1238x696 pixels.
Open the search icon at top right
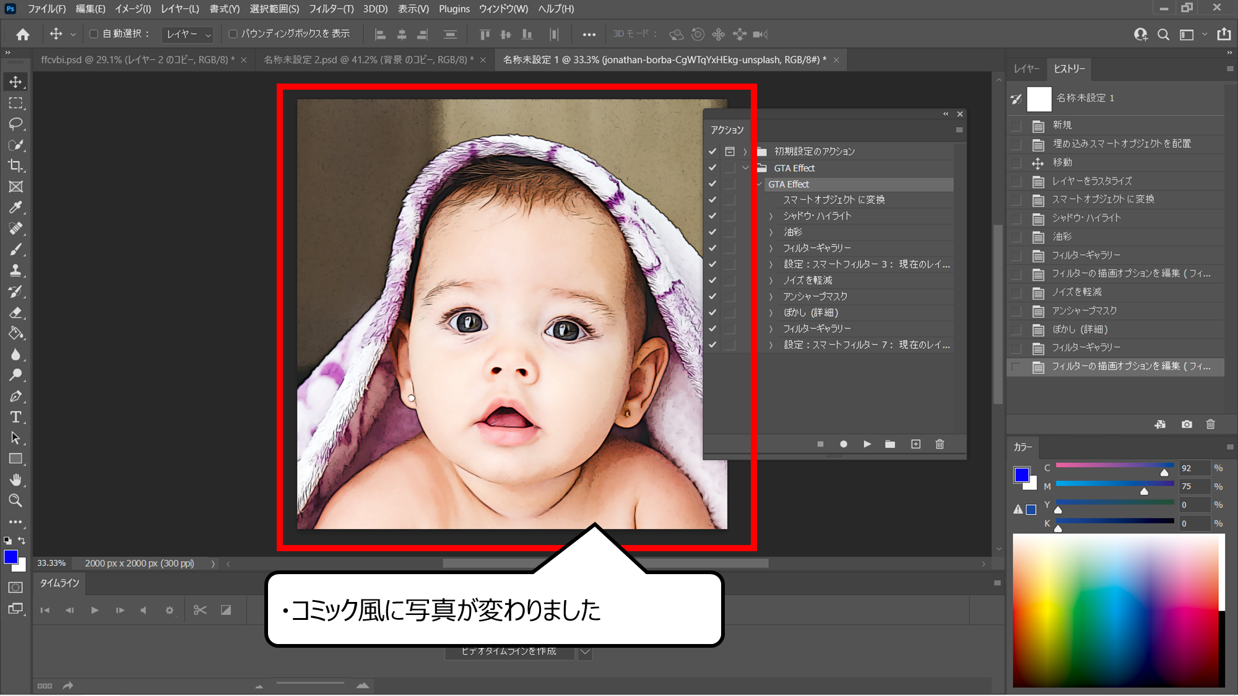pos(1164,35)
